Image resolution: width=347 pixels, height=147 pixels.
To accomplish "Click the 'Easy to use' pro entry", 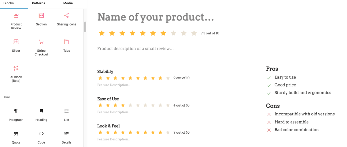I will 285,77.
